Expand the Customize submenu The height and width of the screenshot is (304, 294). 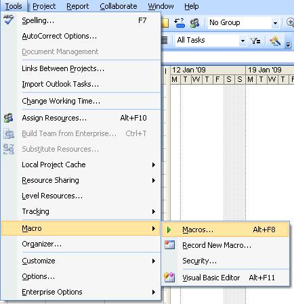154,261
